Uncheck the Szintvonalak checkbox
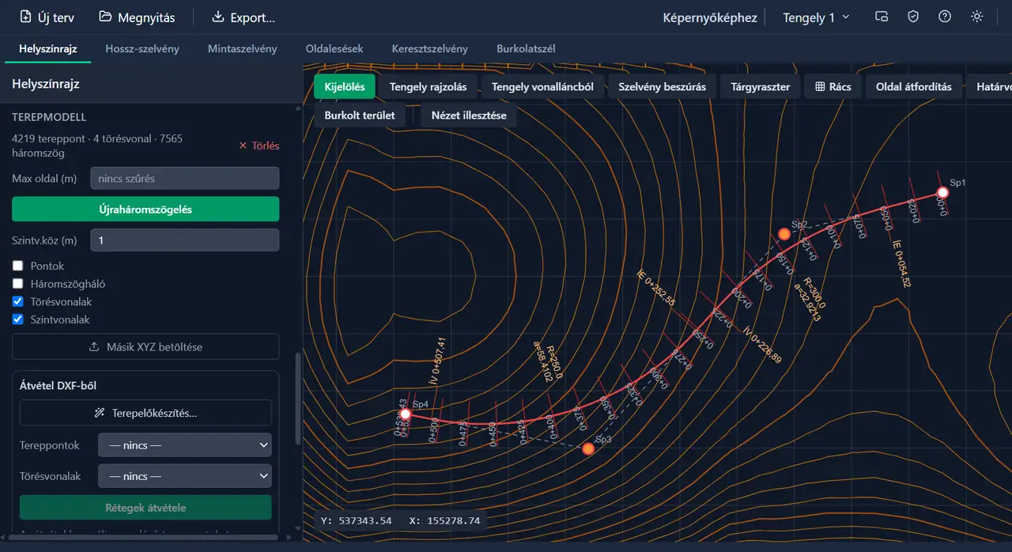The width and height of the screenshot is (1012, 552). pos(18,320)
